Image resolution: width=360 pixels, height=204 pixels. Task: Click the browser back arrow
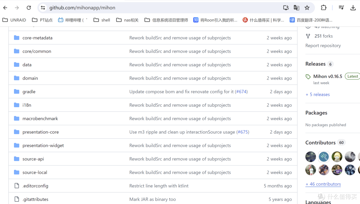[5, 8]
